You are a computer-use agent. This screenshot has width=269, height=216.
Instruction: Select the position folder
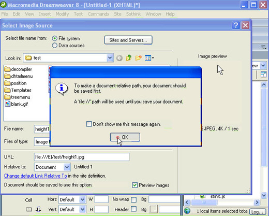point(16,83)
